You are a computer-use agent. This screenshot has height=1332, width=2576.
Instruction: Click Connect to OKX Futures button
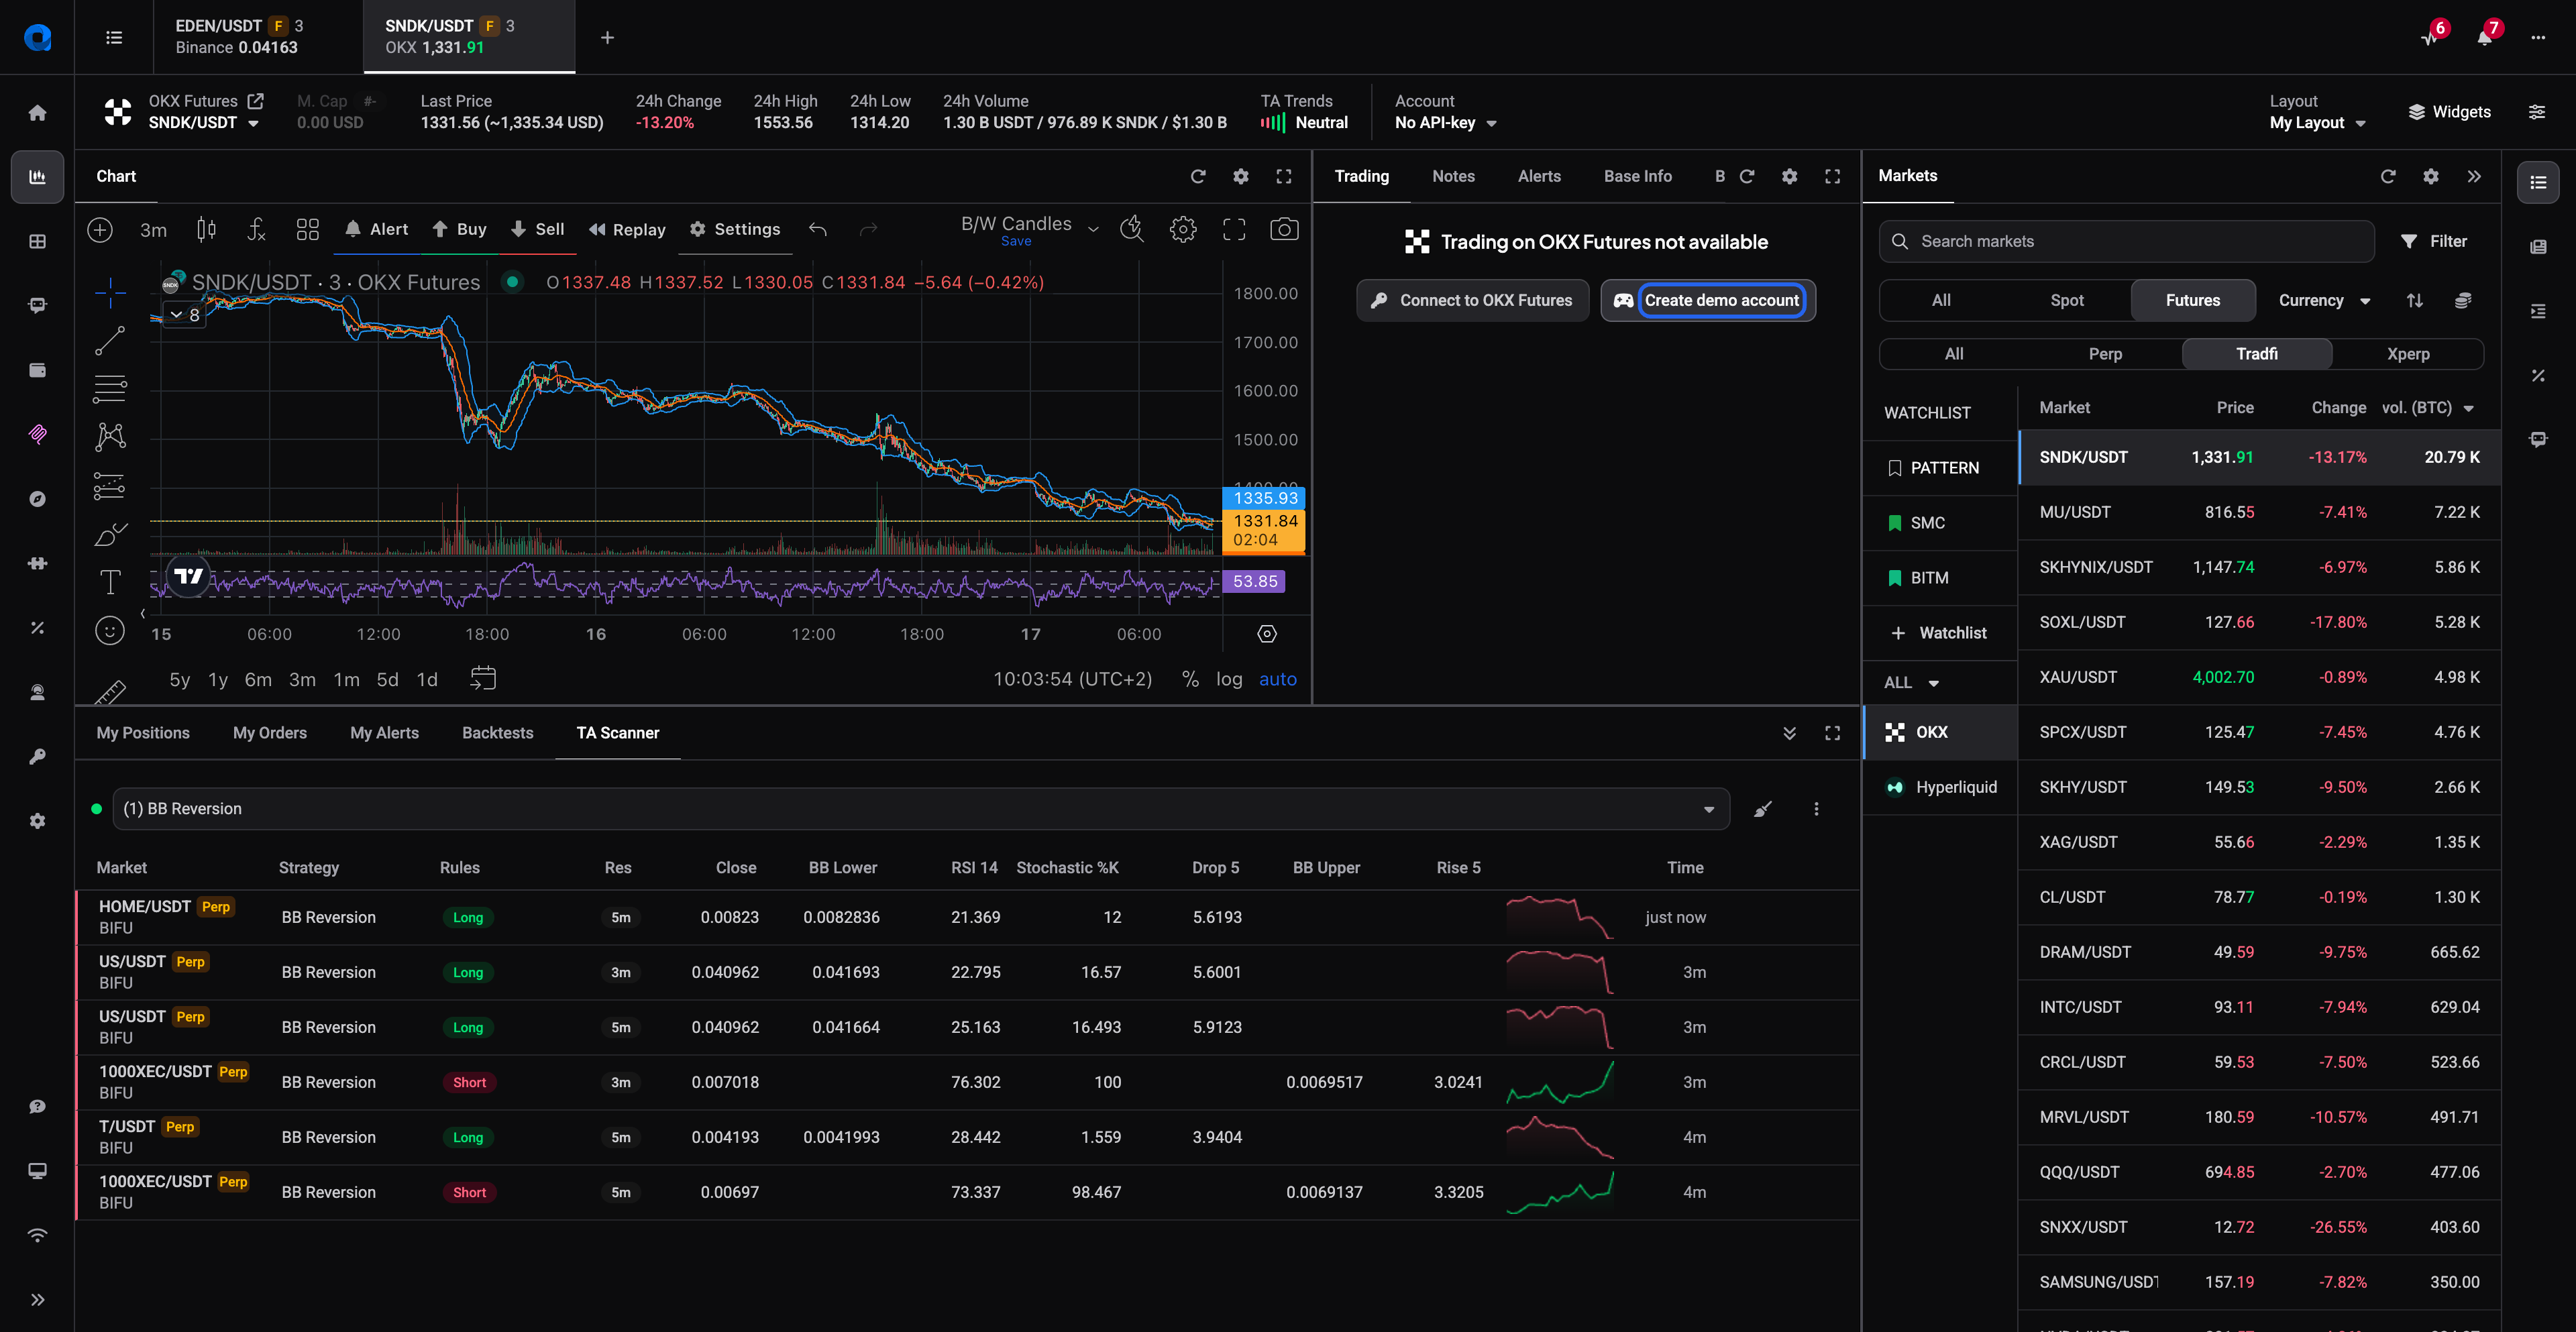(x=1472, y=301)
